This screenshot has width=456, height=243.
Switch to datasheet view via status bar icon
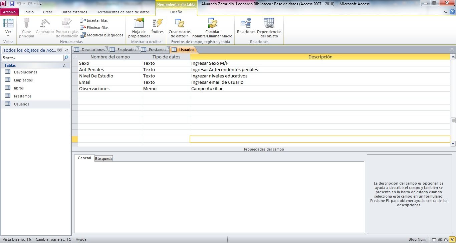[434, 239]
